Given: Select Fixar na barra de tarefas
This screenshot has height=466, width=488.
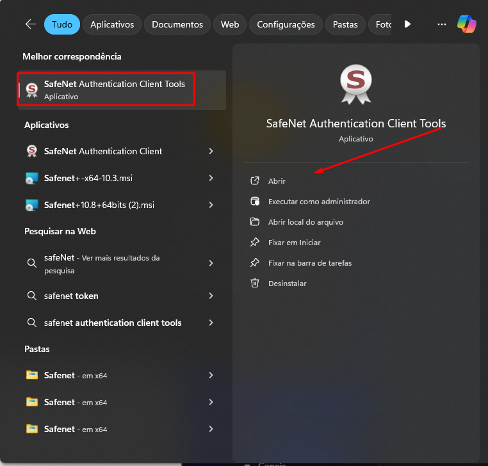Looking at the screenshot, I should (x=309, y=263).
